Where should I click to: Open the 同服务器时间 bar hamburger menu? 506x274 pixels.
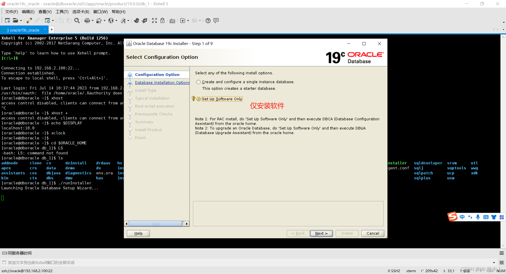click(x=502, y=253)
